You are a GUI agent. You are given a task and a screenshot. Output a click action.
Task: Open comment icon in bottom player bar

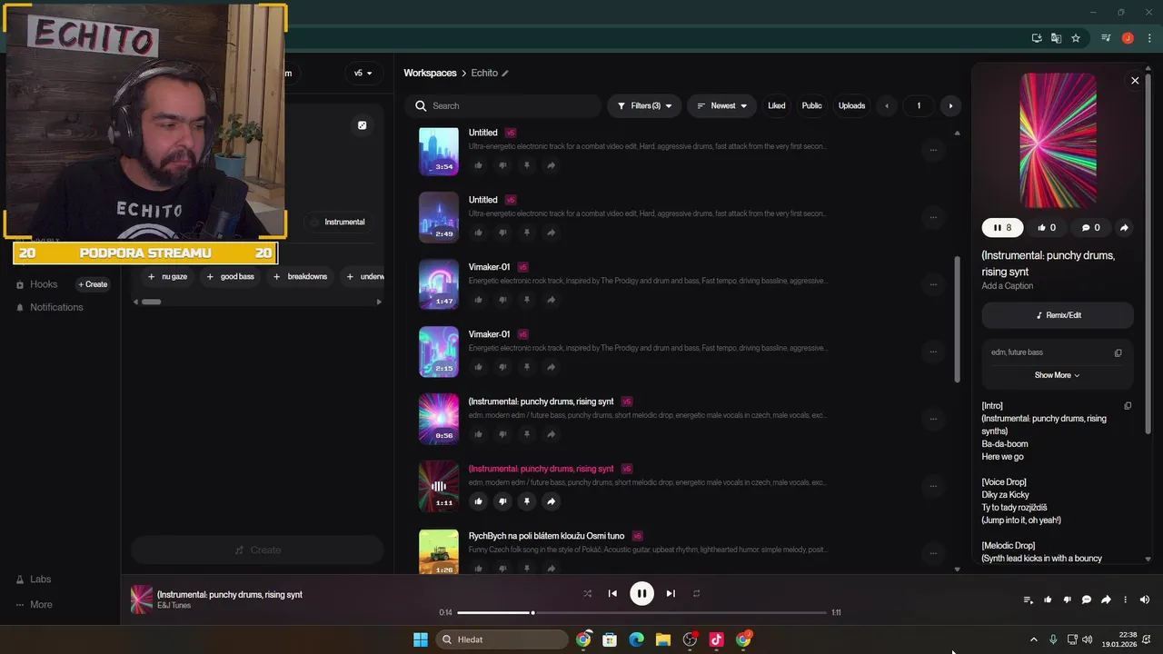(1087, 599)
